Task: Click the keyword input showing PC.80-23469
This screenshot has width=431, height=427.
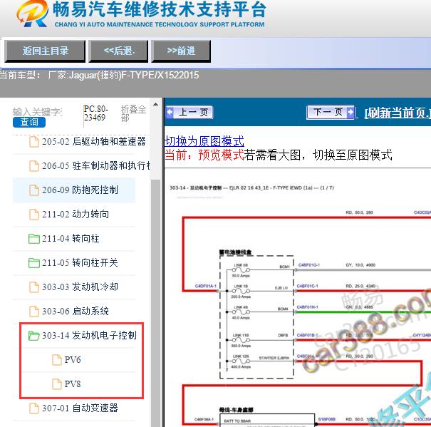Action: tap(96, 113)
